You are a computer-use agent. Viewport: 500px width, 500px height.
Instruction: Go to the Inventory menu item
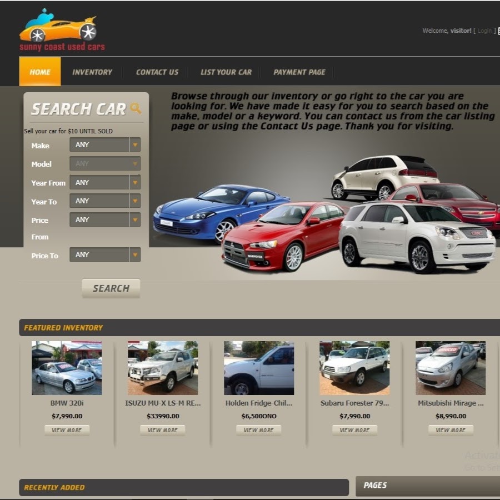pyautogui.click(x=92, y=72)
